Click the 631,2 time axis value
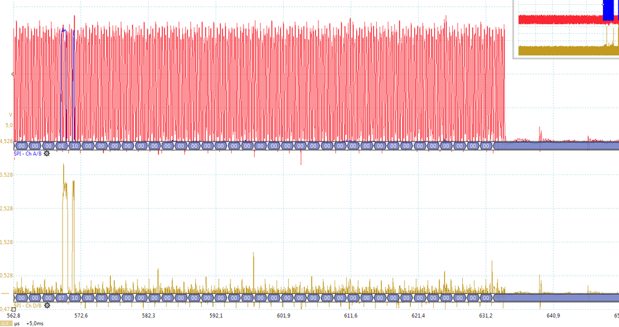Image resolution: width=619 pixels, height=327 pixels. tap(486, 316)
